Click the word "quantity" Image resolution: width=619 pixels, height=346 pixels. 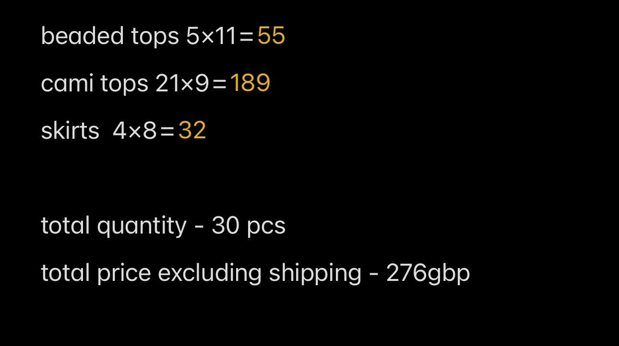(x=142, y=226)
